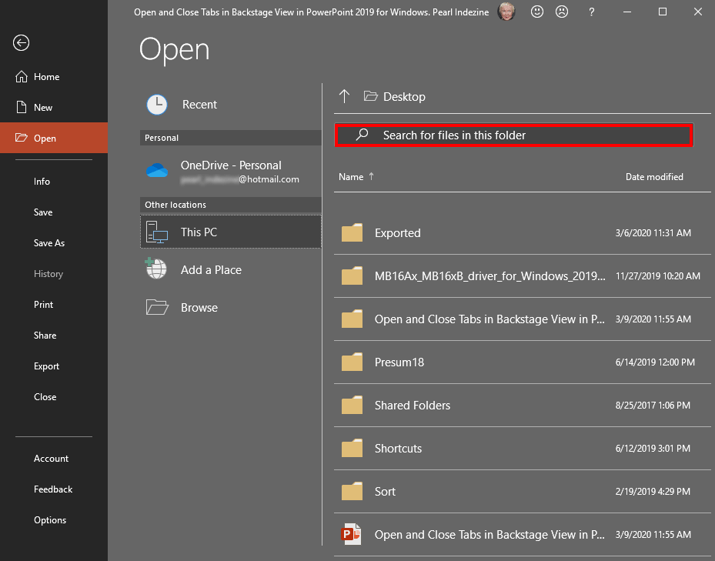Switch to the Save As tab
Screen dimensions: 715x561
click(49, 243)
